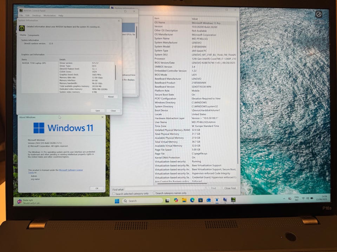
Task: Select the CUDA Cores detail row
Action: [x=87, y=72]
